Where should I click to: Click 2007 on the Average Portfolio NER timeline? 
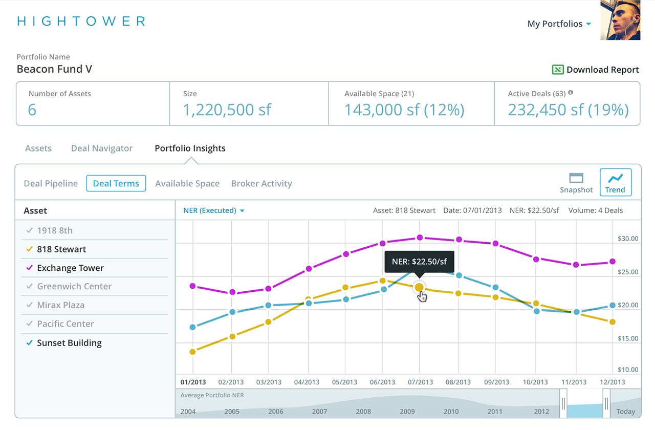pyautogui.click(x=319, y=412)
